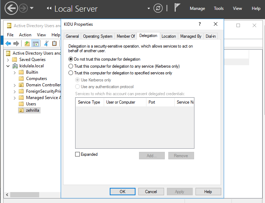
Task: Open the notifications flag icon
Action: coord(177,8)
